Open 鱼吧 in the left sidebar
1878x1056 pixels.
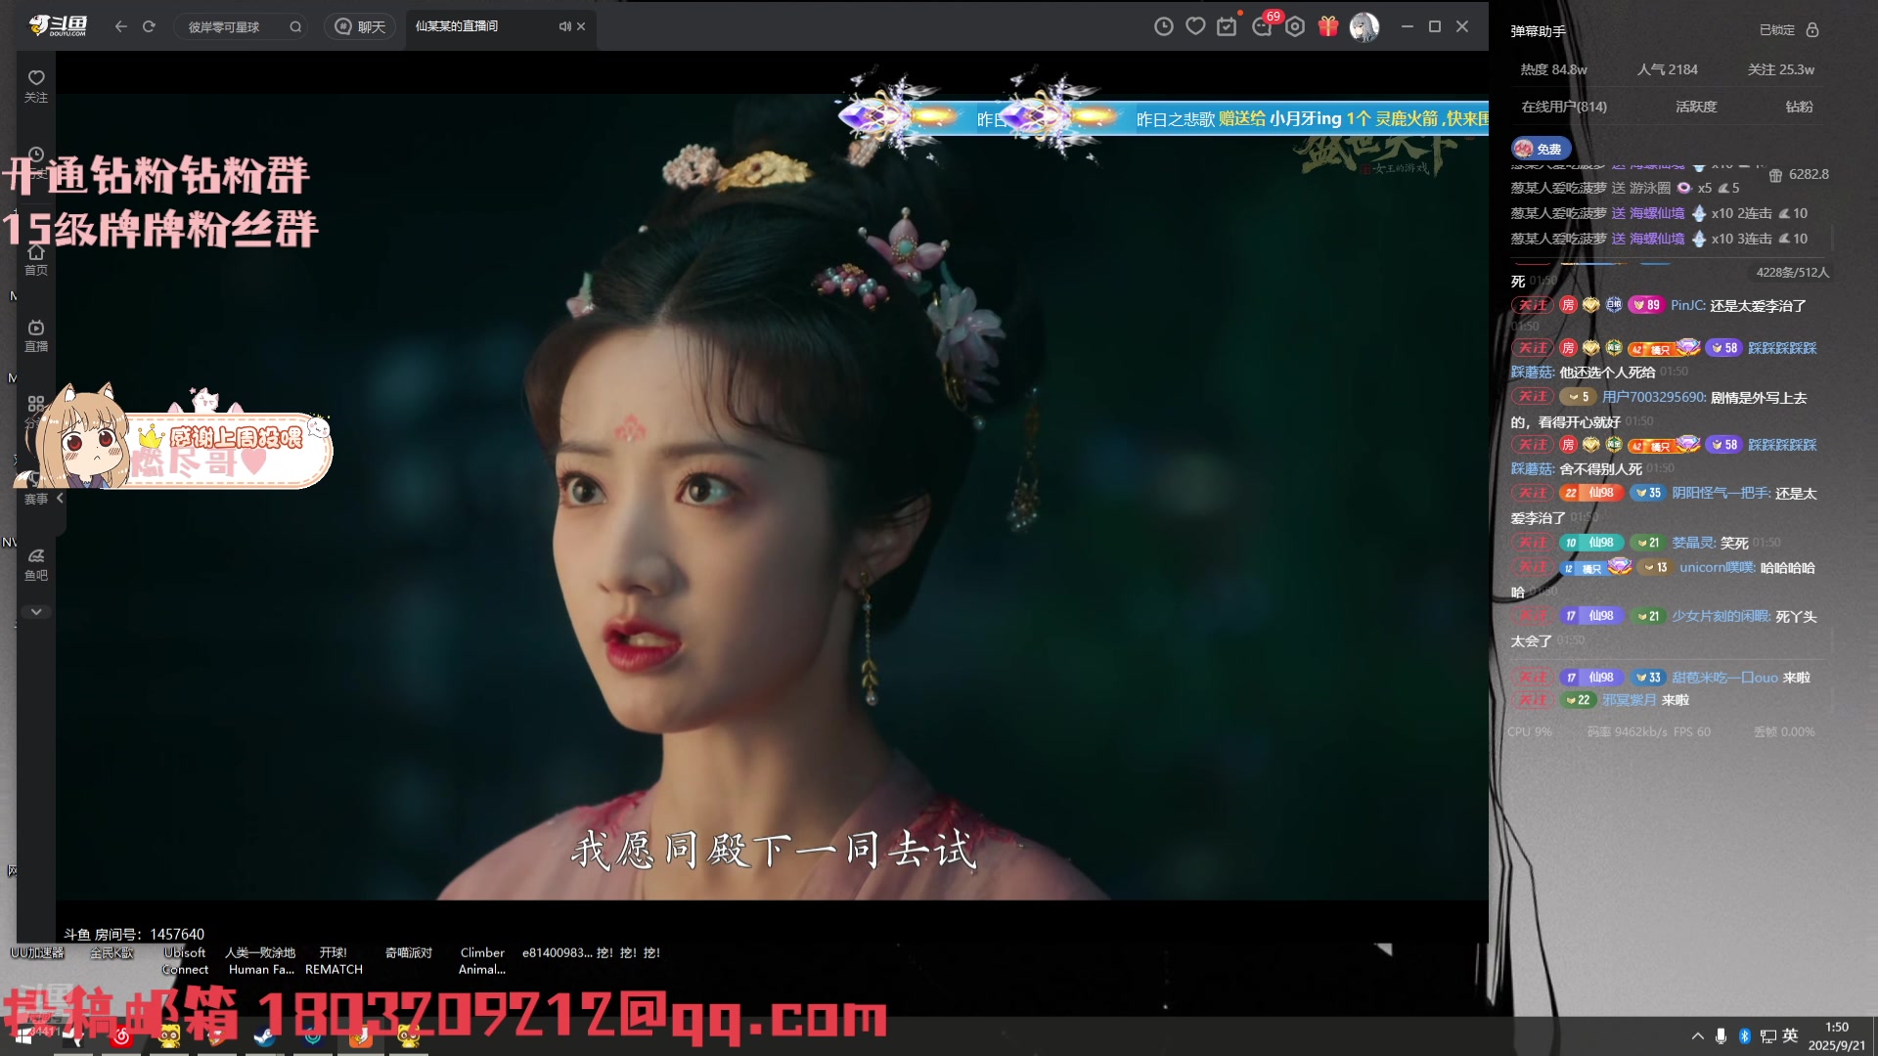click(36, 564)
